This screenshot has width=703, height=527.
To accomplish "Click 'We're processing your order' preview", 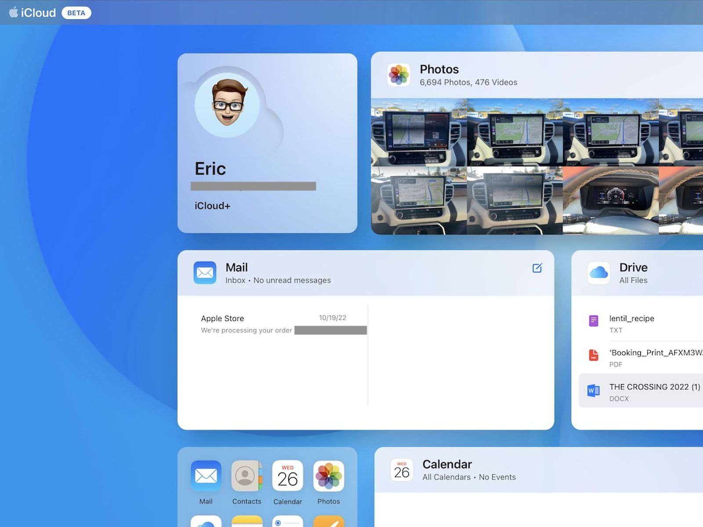I will pyautogui.click(x=246, y=330).
